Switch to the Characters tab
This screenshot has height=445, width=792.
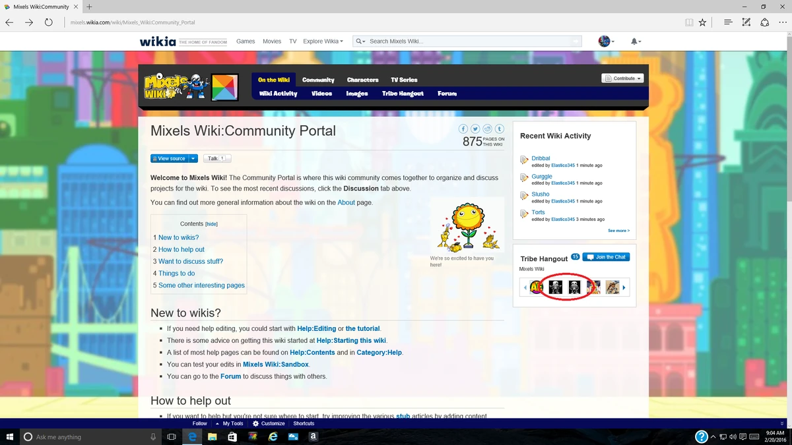click(362, 79)
